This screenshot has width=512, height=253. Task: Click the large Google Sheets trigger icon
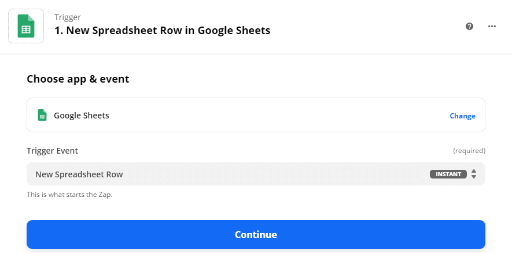26,25
